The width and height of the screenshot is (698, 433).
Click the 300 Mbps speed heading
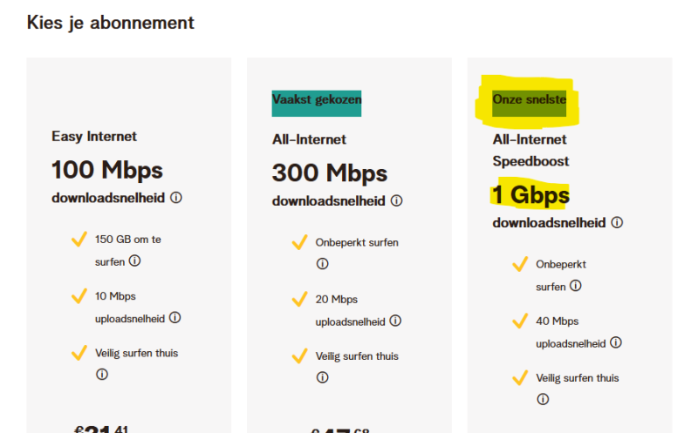point(329,173)
